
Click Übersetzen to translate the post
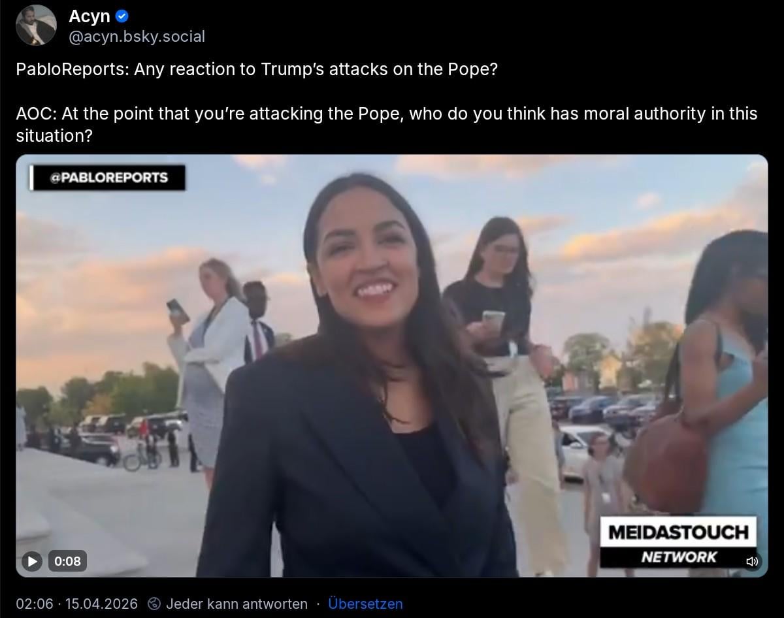click(x=365, y=604)
